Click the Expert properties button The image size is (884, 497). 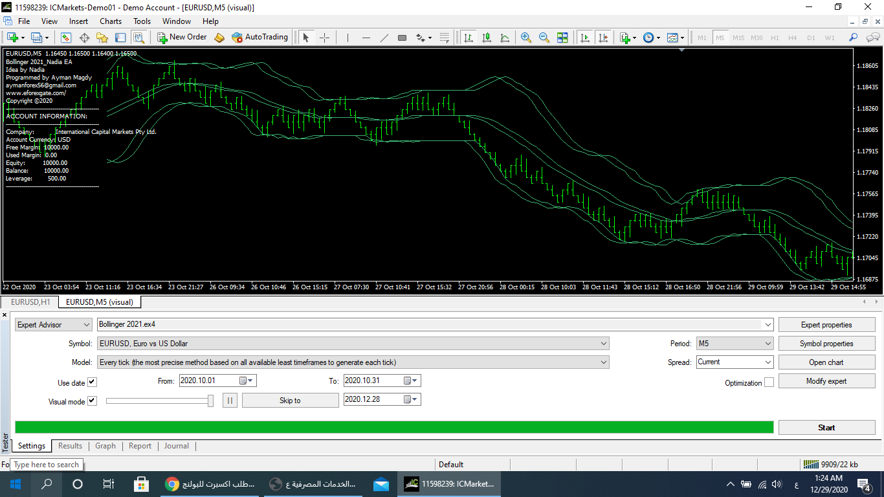coord(826,325)
